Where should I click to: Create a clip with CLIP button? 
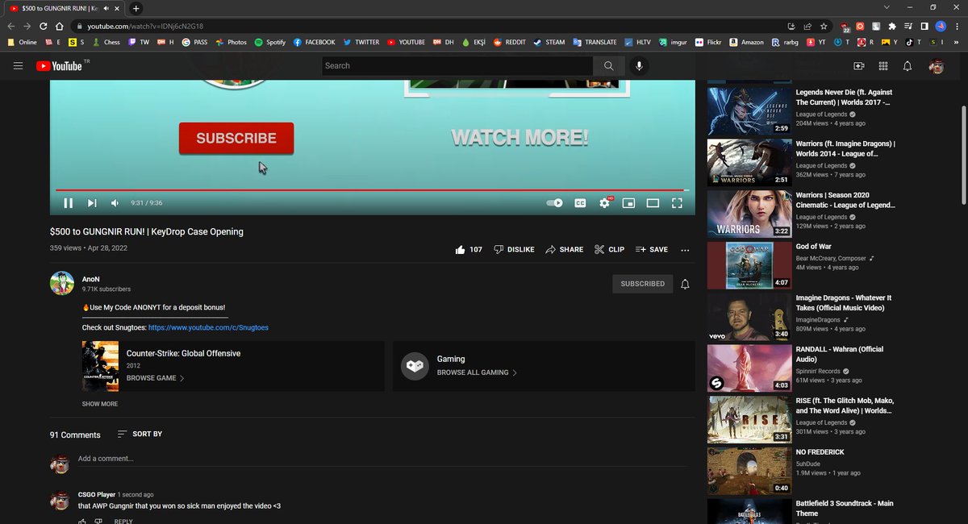pos(609,250)
